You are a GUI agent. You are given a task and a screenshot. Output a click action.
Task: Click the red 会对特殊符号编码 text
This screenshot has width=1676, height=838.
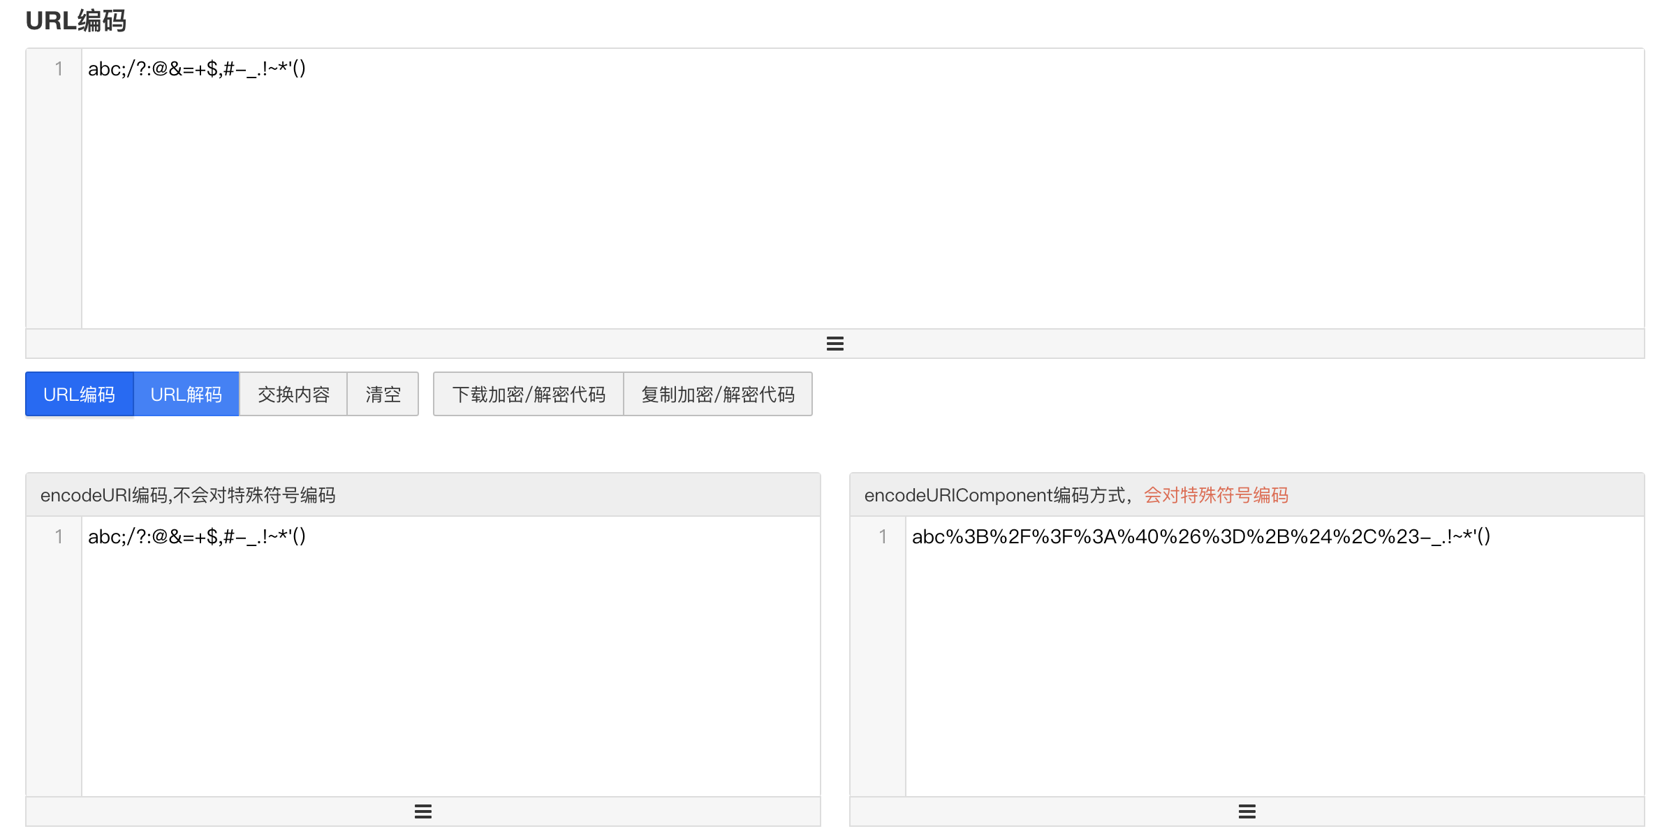pyautogui.click(x=1216, y=495)
